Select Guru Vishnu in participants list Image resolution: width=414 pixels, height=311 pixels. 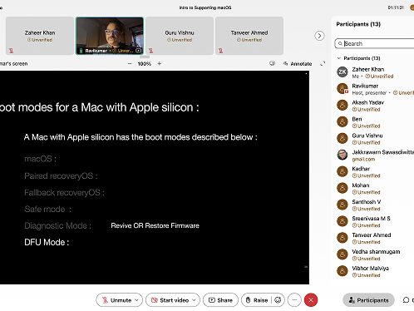coord(375,139)
